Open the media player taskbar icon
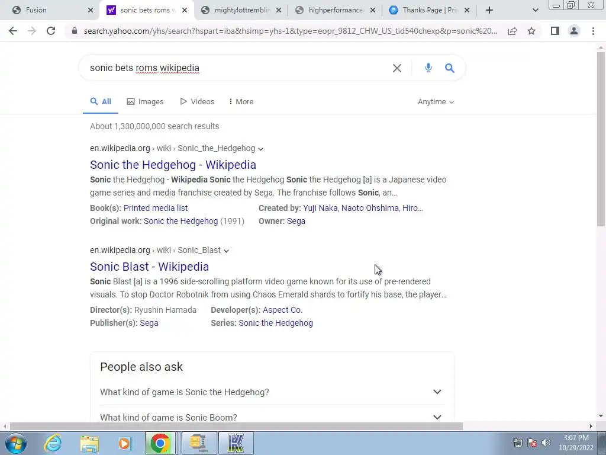 [124, 443]
